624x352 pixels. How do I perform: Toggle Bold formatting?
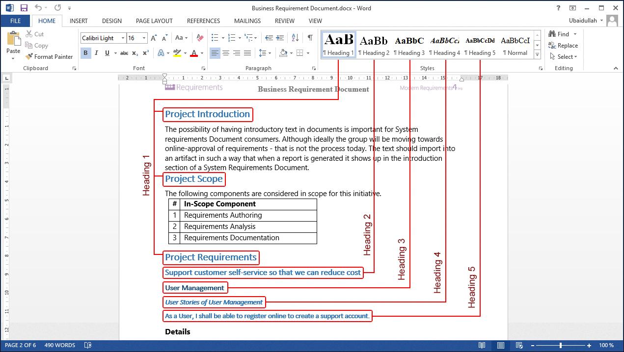[x=85, y=53]
